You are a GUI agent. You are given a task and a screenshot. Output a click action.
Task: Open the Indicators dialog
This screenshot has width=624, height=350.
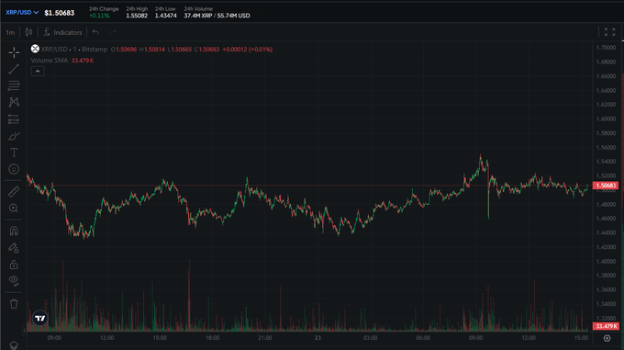click(x=63, y=33)
